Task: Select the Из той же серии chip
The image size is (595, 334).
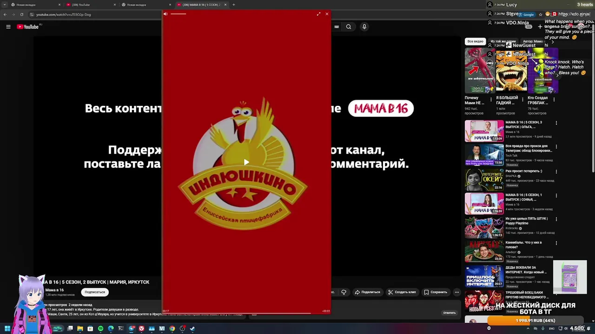Action: click(x=503, y=41)
